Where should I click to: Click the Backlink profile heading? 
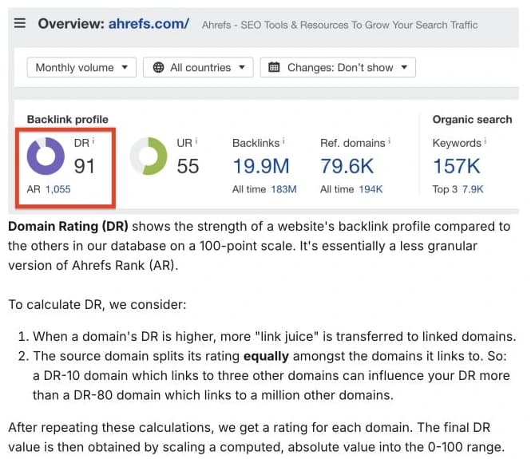point(68,120)
